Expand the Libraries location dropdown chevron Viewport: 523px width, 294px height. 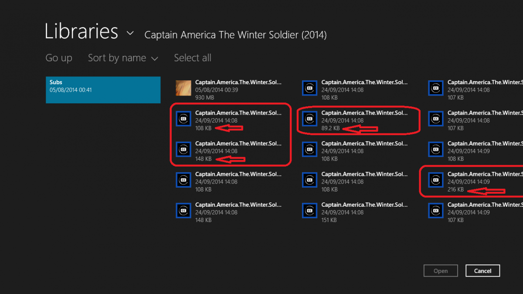pos(130,33)
